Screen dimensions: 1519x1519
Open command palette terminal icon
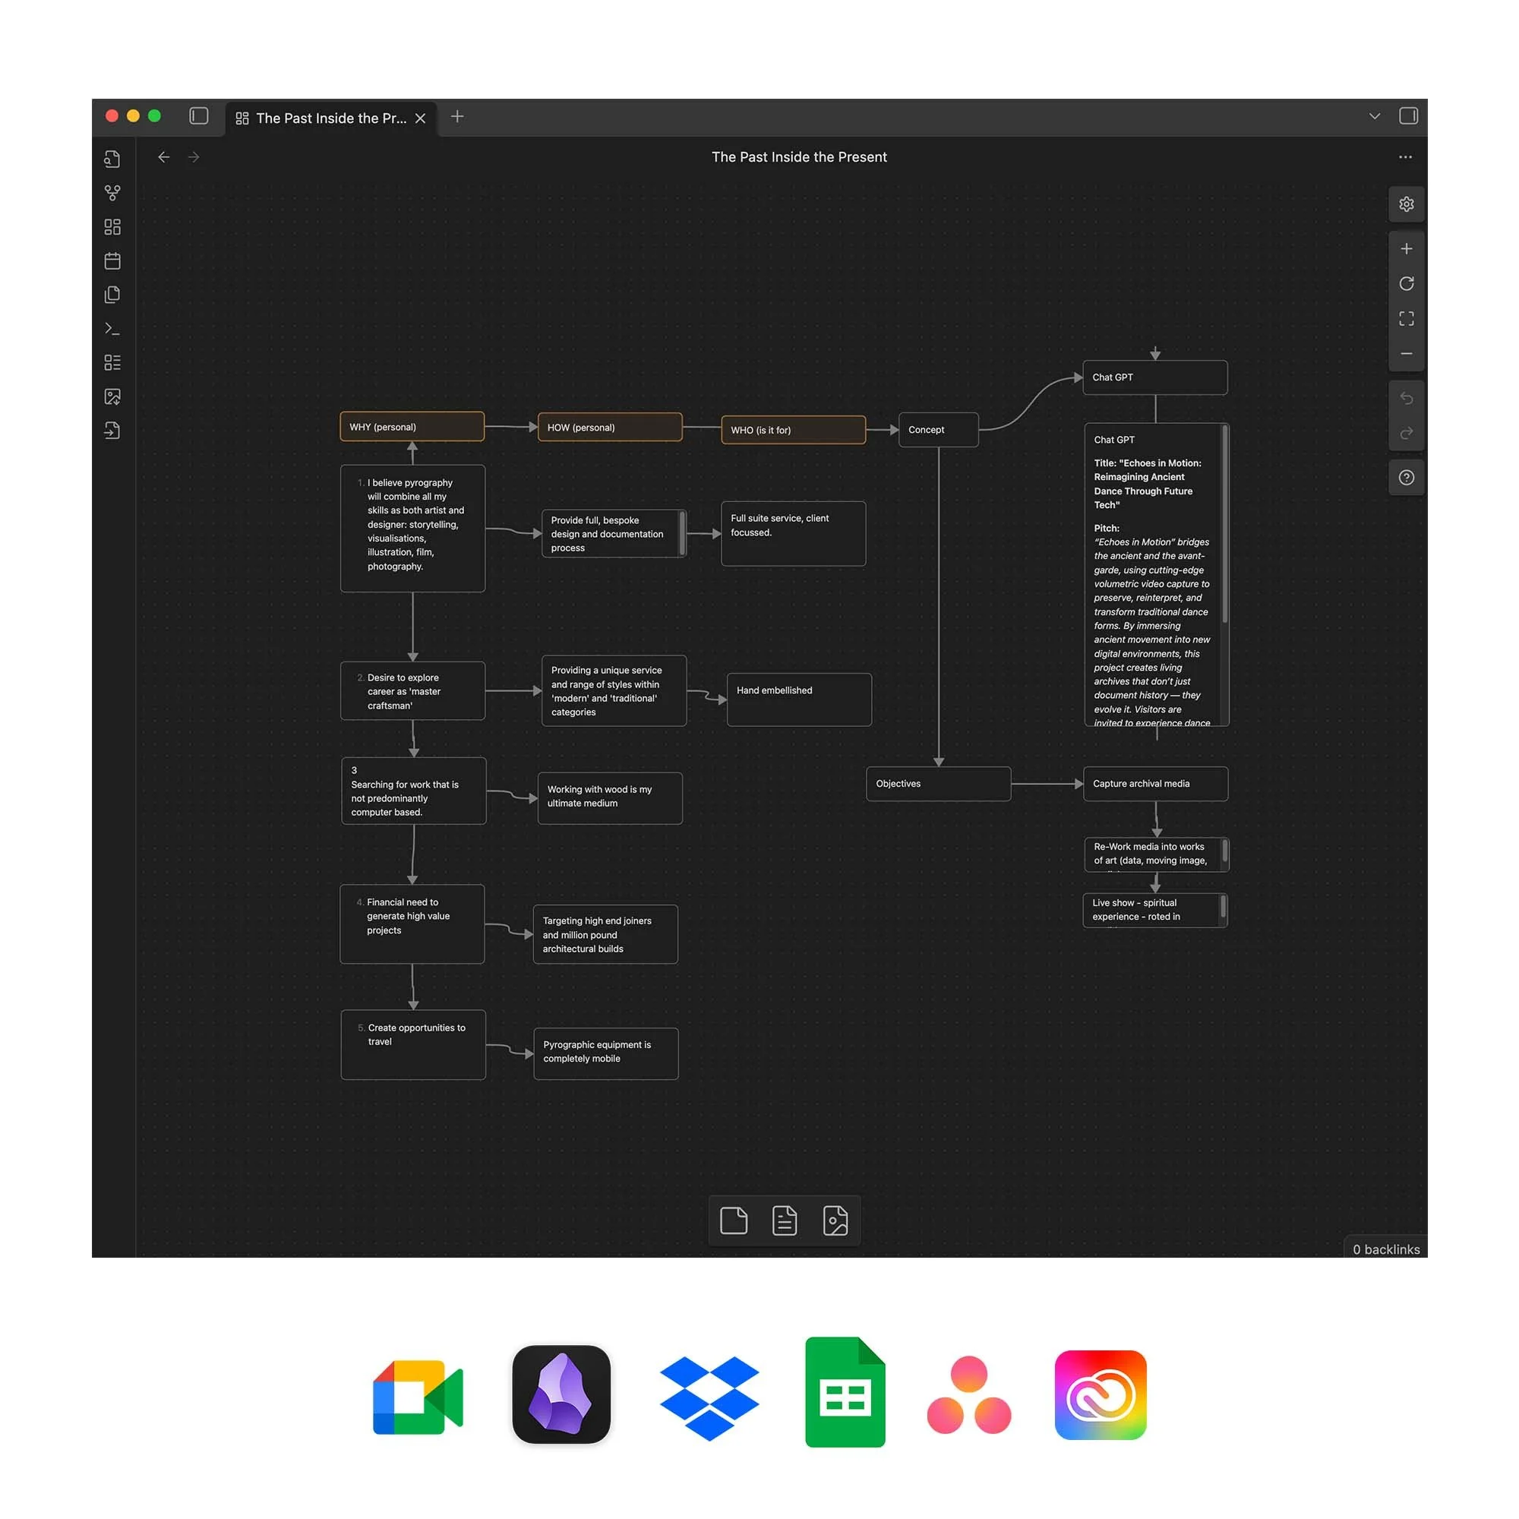point(112,329)
